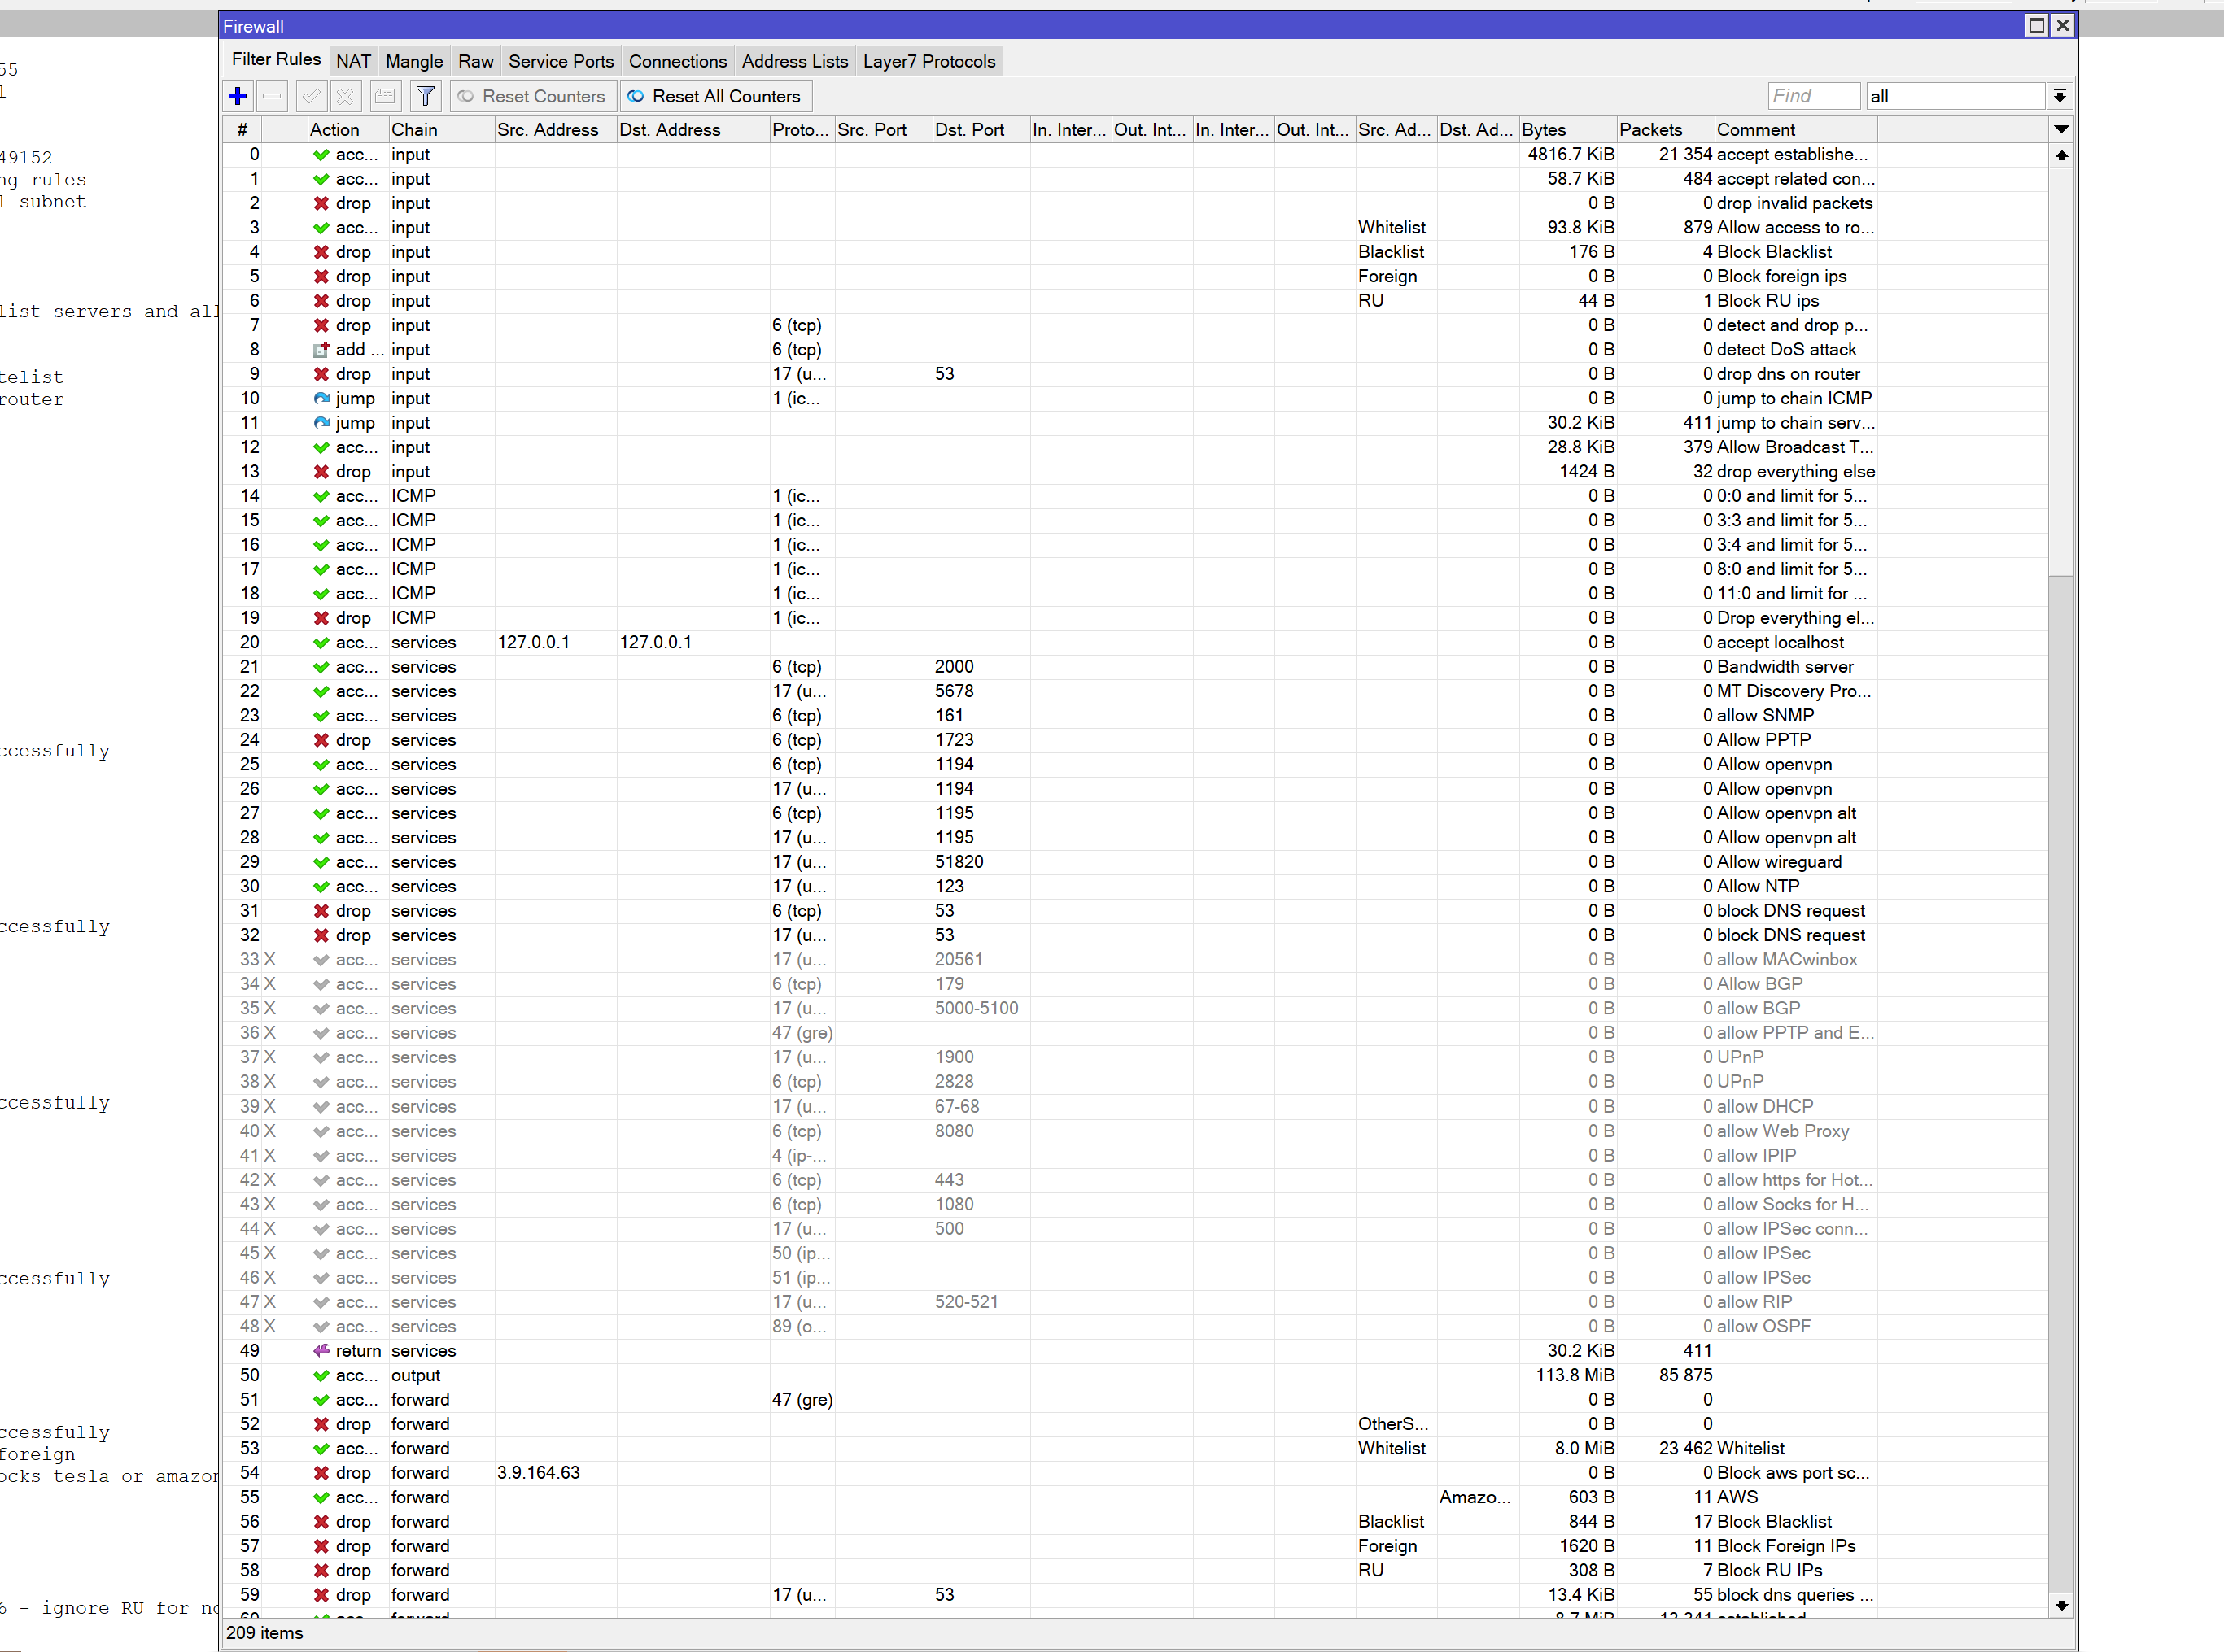Screen dimensions: 2224x1652
Task: Click the Disable rule X icon
Action: click(x=345, y=96)
